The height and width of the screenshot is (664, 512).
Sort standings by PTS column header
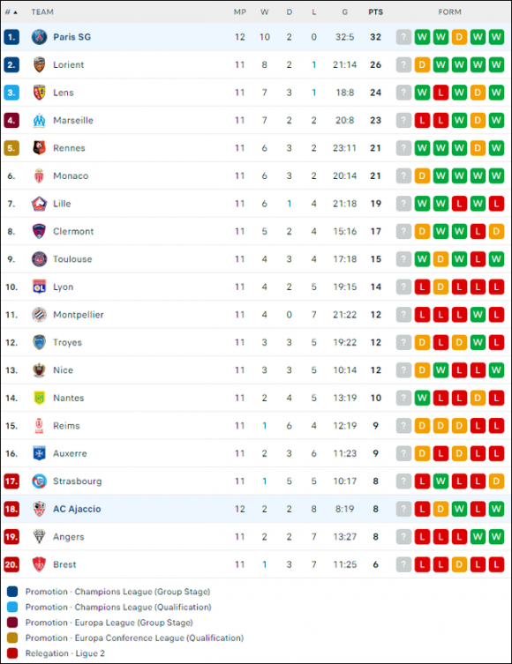click(x=375, y=12)
